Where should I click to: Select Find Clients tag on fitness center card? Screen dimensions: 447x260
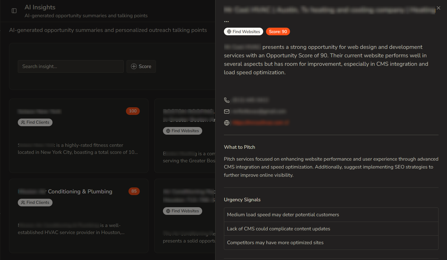coord(35,122)
